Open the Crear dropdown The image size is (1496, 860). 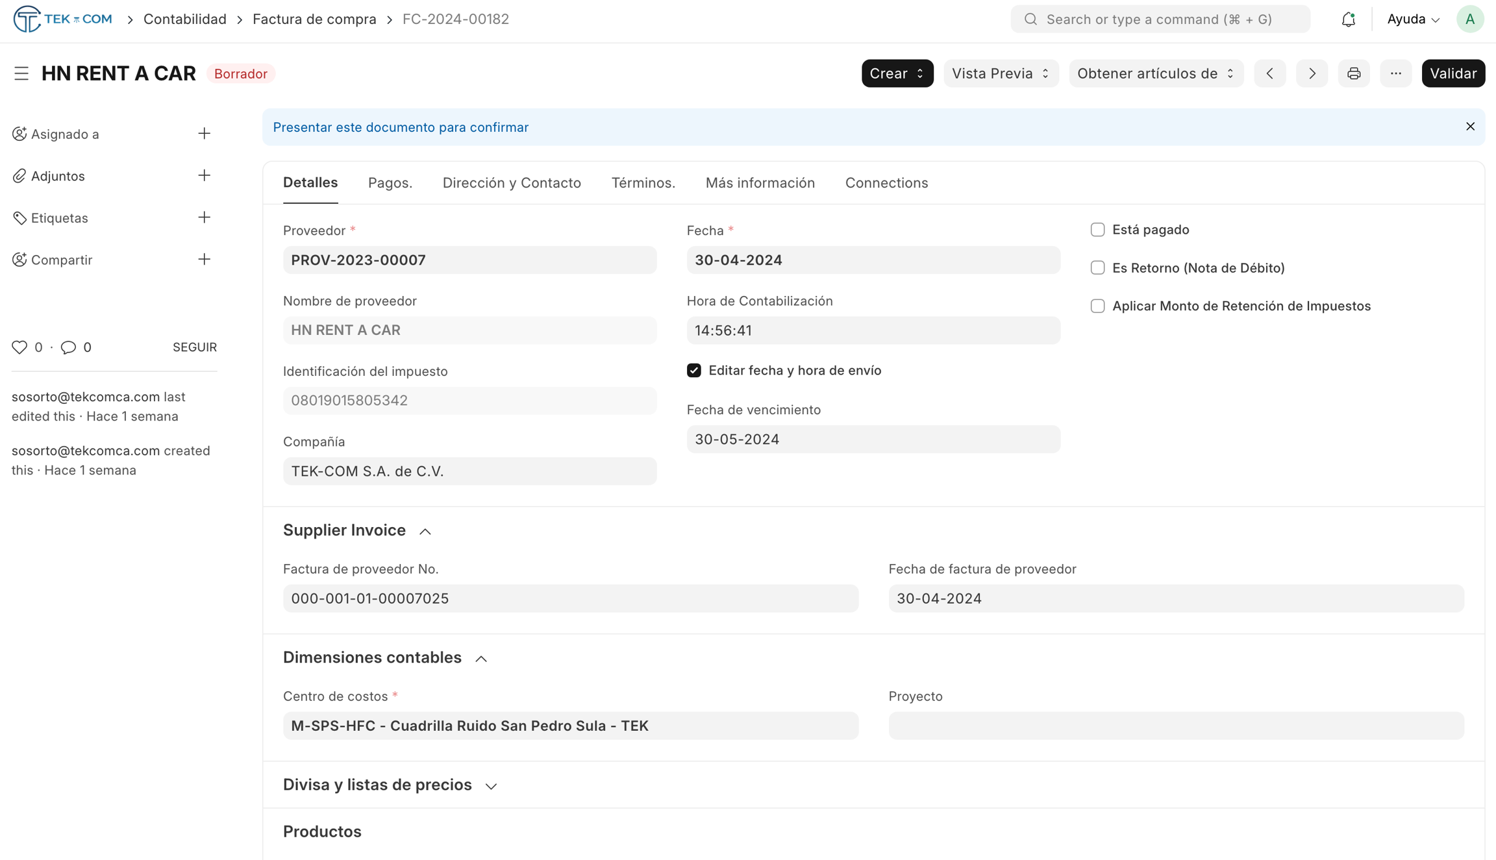[897, 73]
